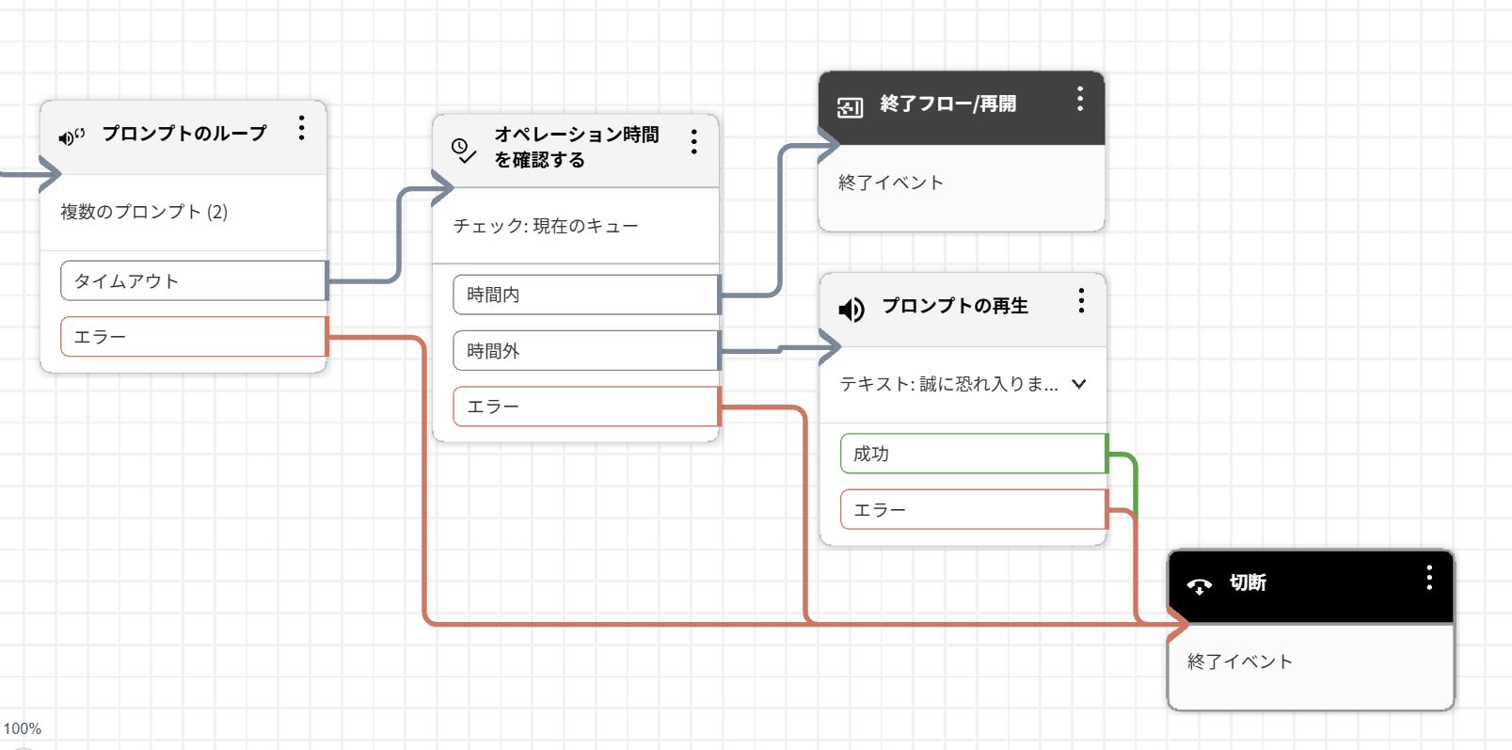This screenshot has height=750, width=1512.
Task: Click the input arrow of プロンプトの再生 block
Action: (829, 346)
